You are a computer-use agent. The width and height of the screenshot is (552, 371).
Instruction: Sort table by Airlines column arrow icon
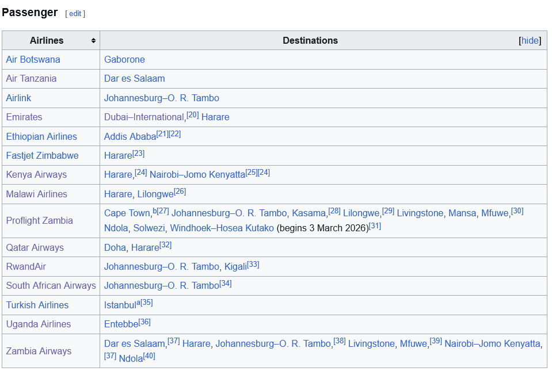[x=93, y=41]
